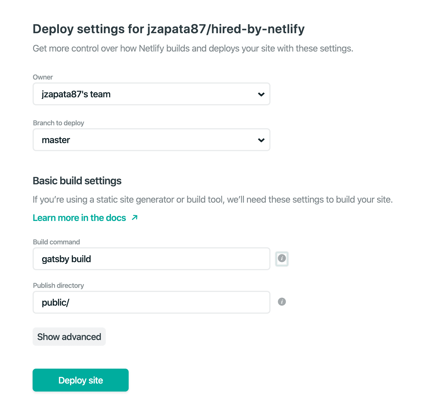Screen dimensions: 434x415
Task: Click the Owner field label
Action: pyautogui.click(x=43, y=77)
